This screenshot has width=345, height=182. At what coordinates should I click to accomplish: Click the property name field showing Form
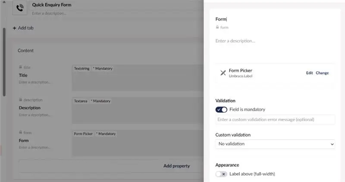[x=275, y=19]
